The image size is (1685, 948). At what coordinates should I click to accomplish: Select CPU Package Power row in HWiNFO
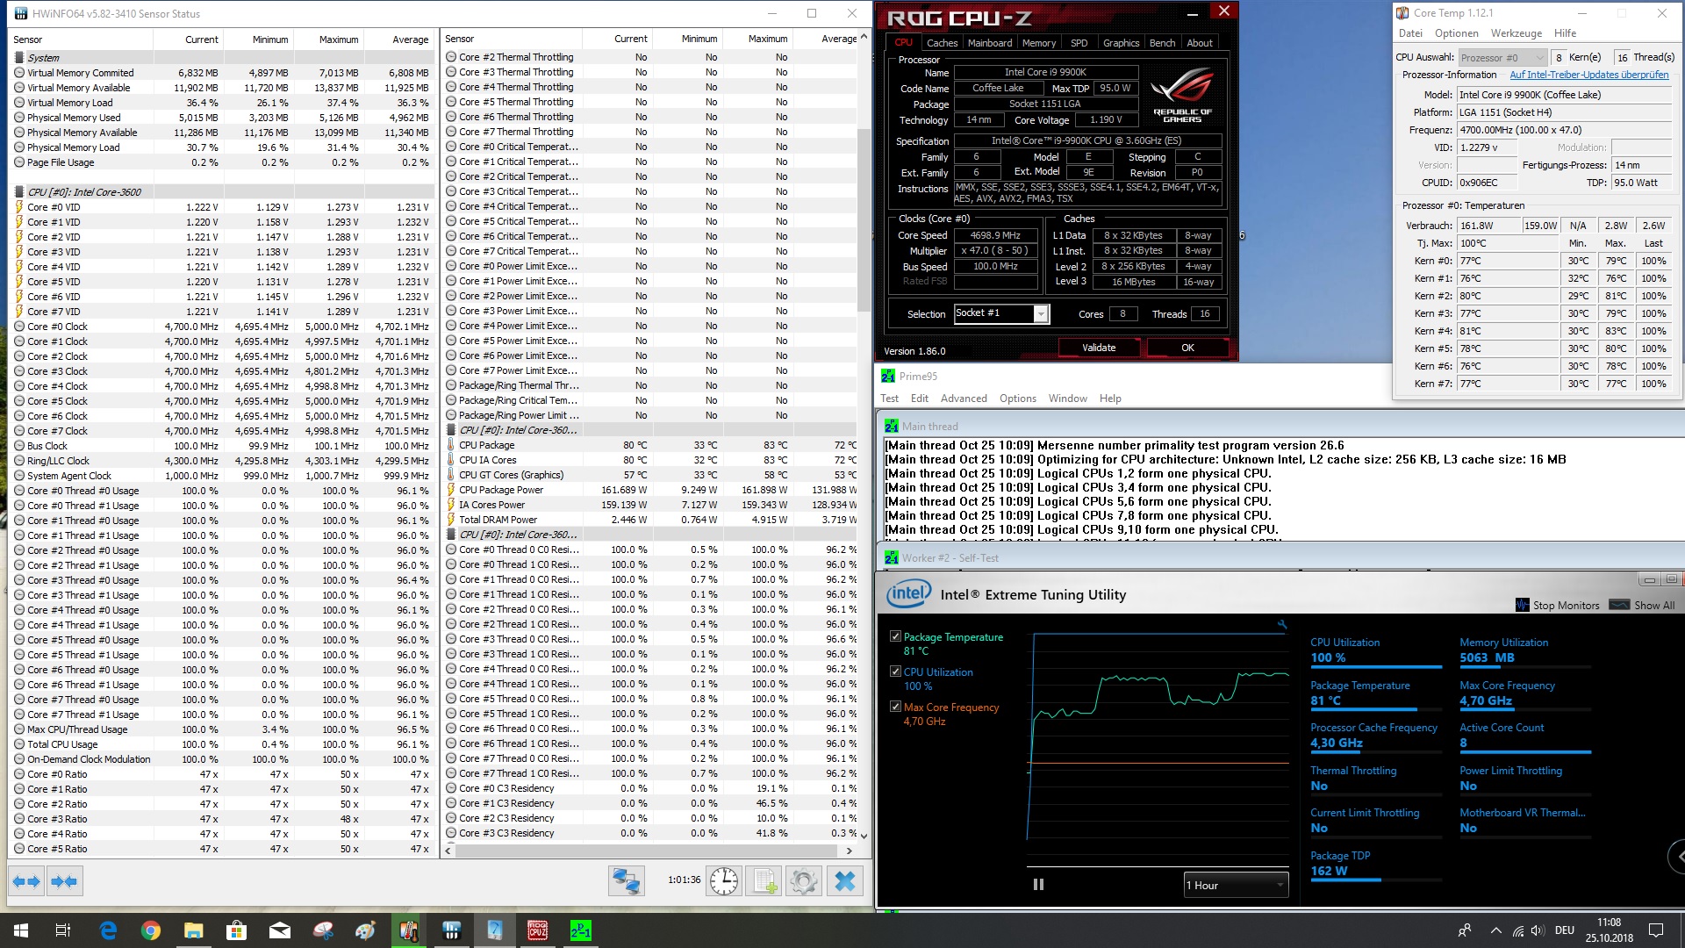[x=650, y=490]
